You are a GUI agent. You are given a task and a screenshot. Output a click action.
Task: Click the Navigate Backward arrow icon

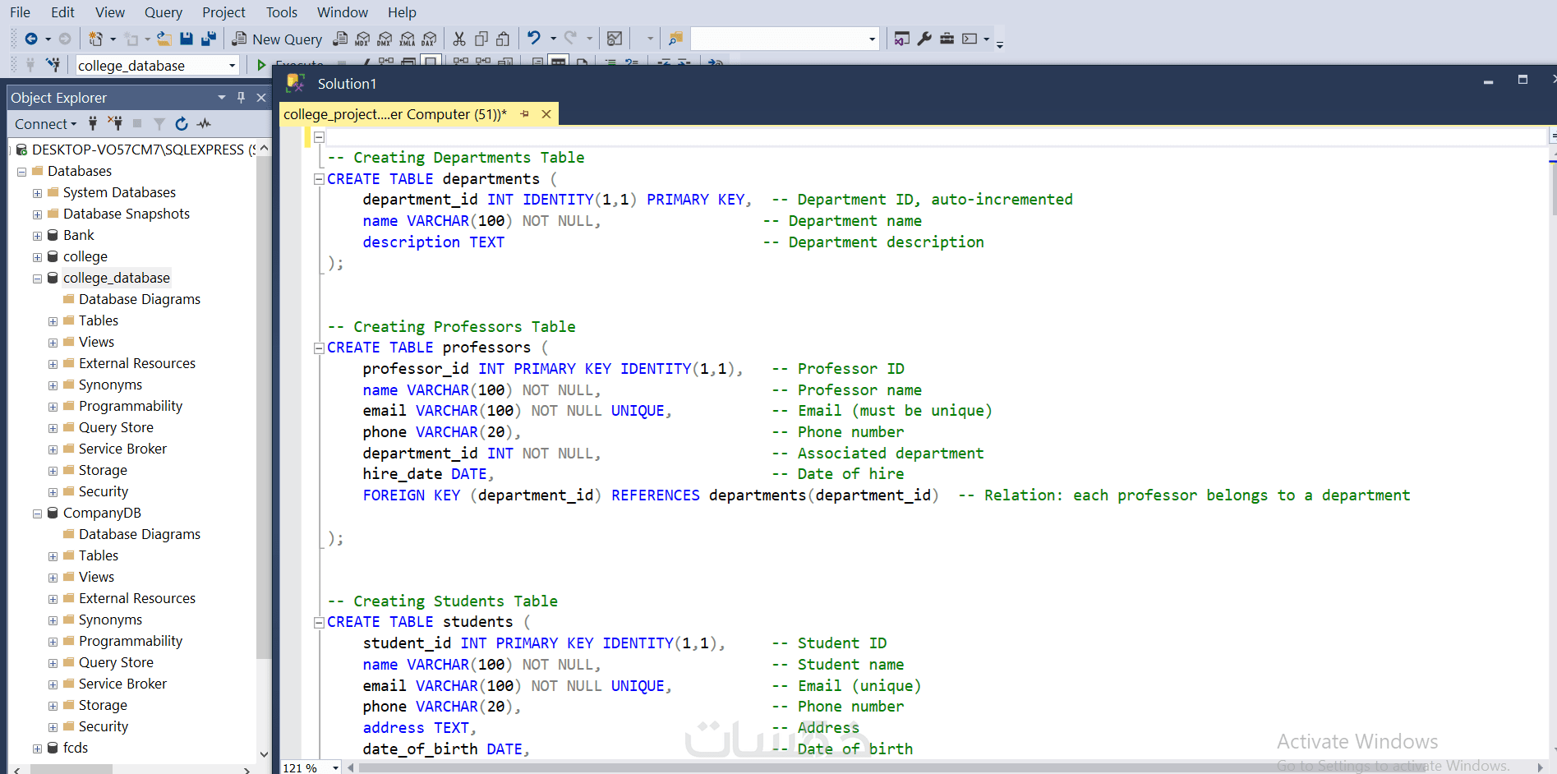pyautogui.click(x=31, y=39)
